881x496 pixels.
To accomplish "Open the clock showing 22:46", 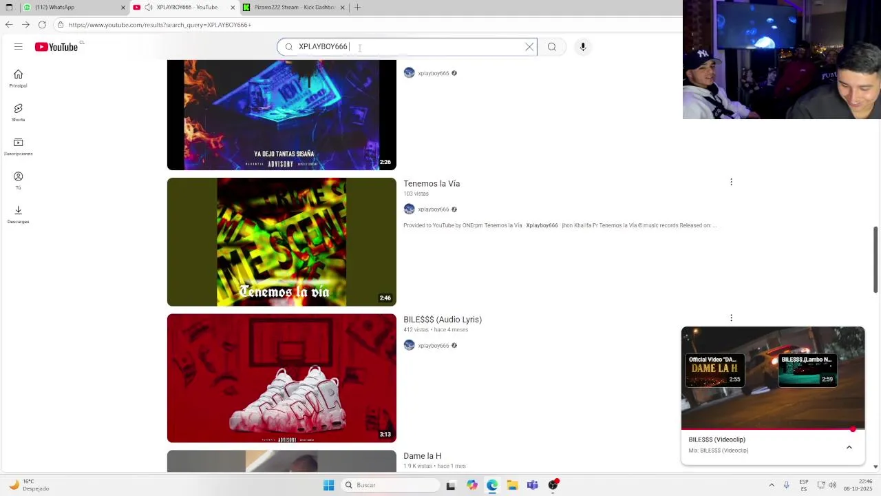I will point(860,485).
